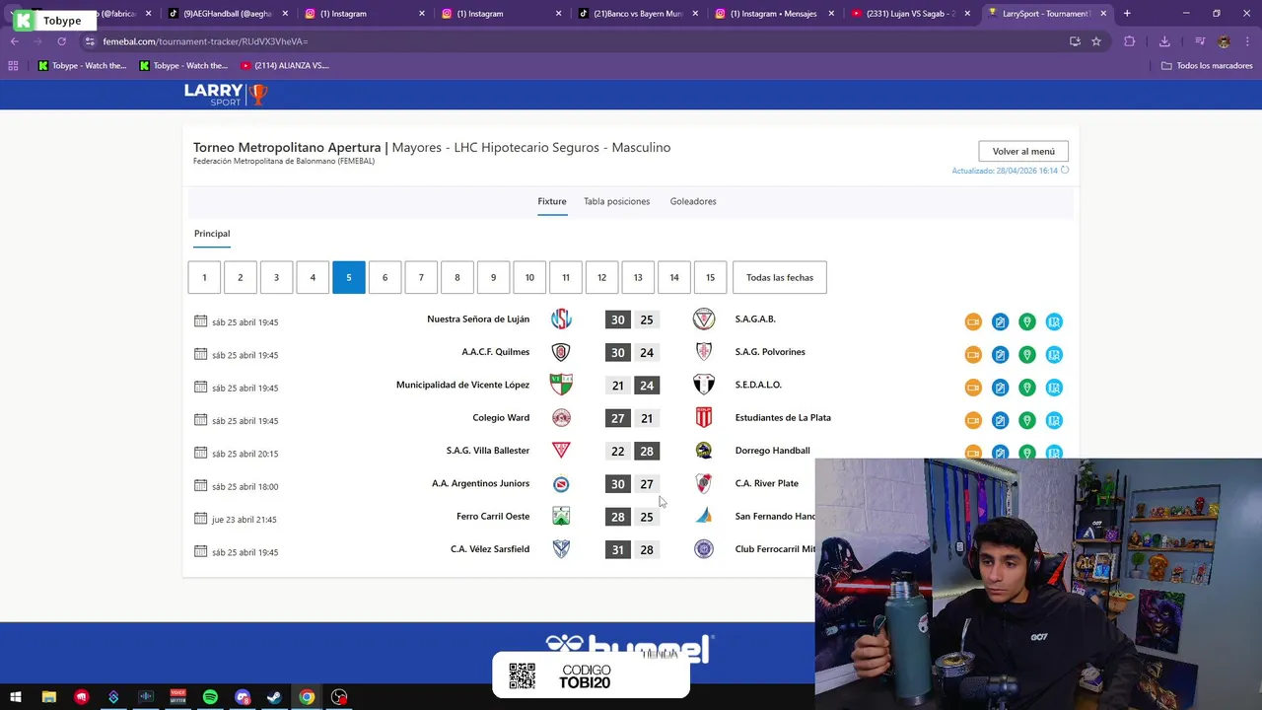The image size is (1262, 710).
Task: Open the Chrome profile avatar
Action: pos(1224,41)
